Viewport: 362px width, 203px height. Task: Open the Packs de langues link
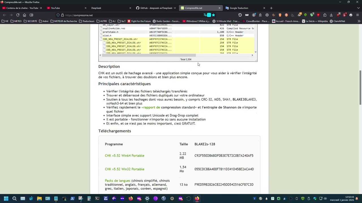[x=118, y=181]
